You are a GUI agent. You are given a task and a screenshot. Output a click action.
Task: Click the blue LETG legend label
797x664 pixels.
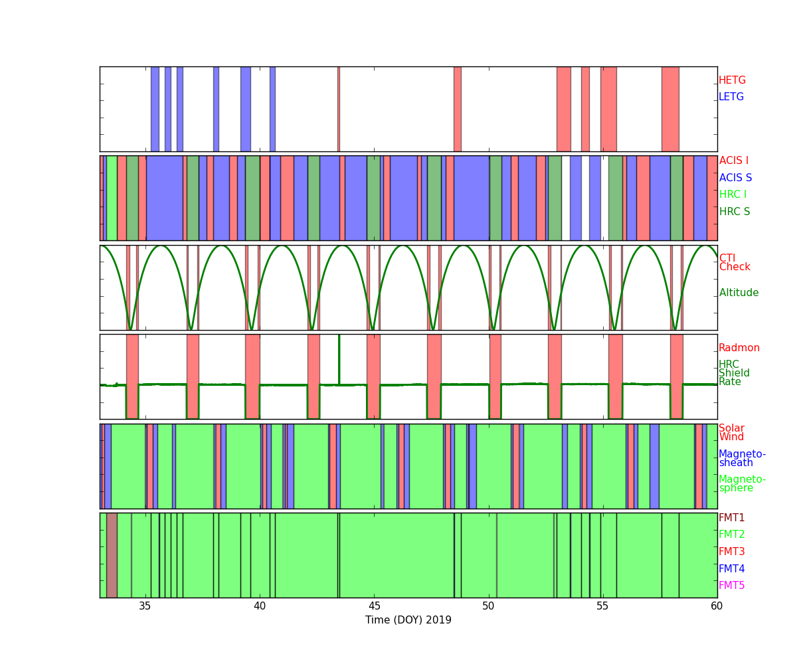pos(731,97)
